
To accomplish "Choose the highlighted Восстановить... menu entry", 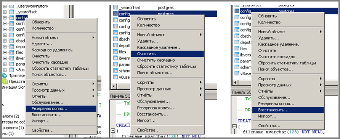I will (288, 110).
